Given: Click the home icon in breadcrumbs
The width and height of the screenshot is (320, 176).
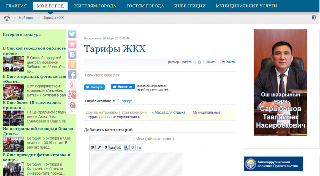Looking at the screenshot, I should (x=7, y=18).
